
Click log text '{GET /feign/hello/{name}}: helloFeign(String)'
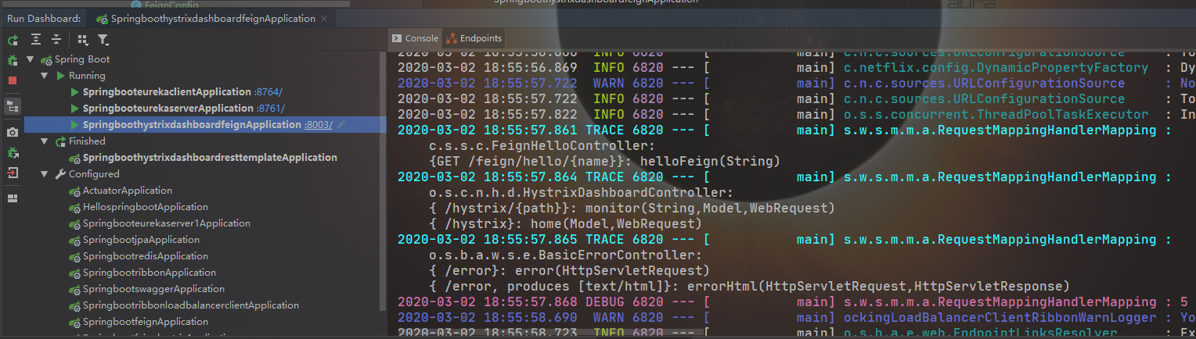(605, 162)
